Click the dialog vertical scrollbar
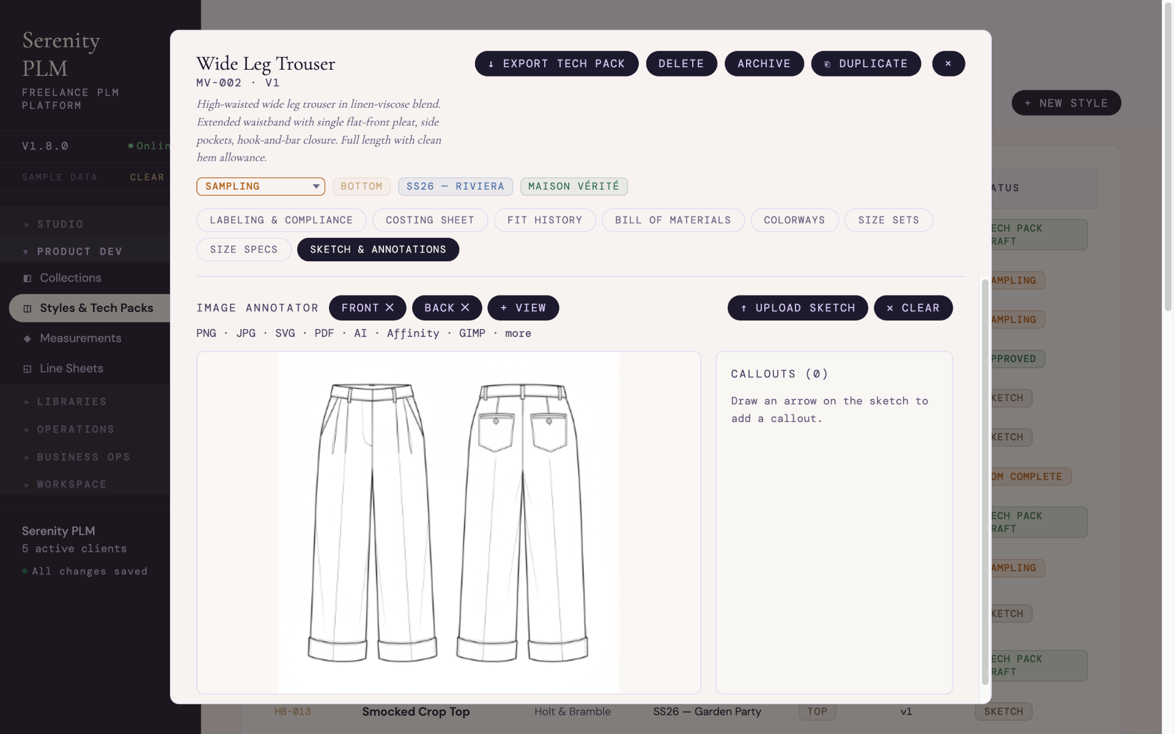 984,482
